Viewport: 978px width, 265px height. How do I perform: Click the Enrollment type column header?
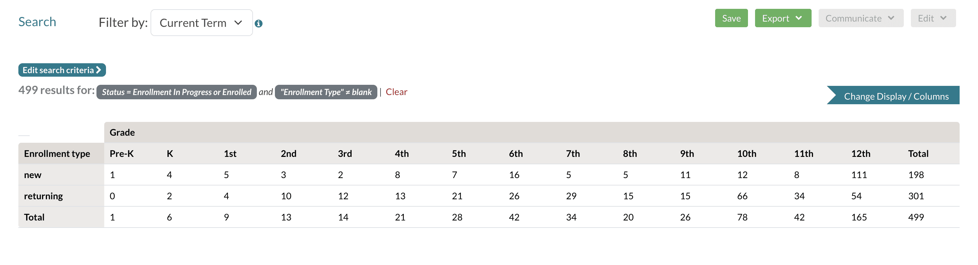(x=57, y=153)
